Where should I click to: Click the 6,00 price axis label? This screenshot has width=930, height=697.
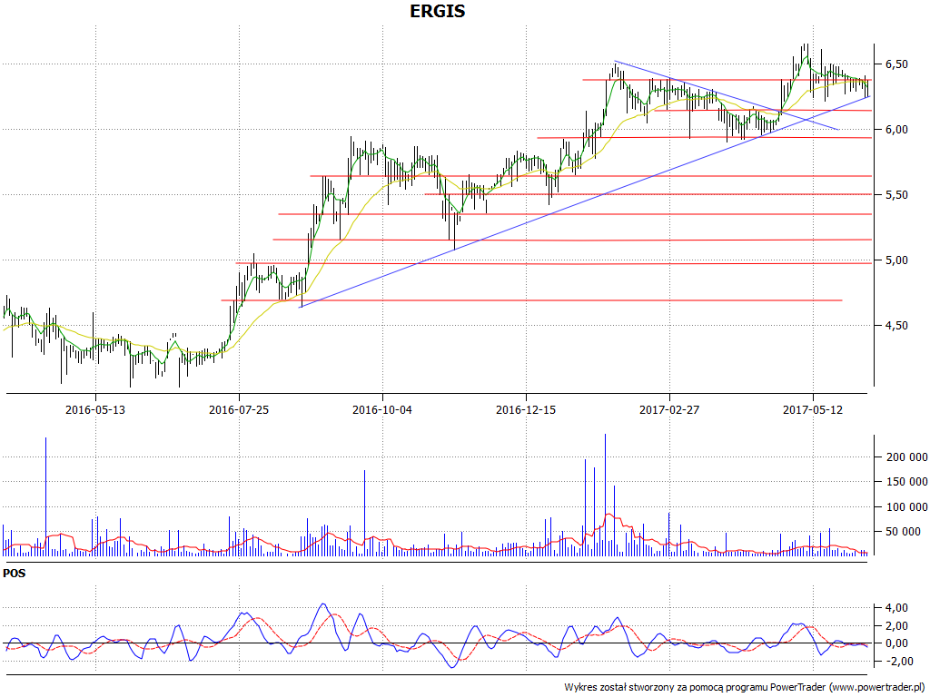click(896, 129)
